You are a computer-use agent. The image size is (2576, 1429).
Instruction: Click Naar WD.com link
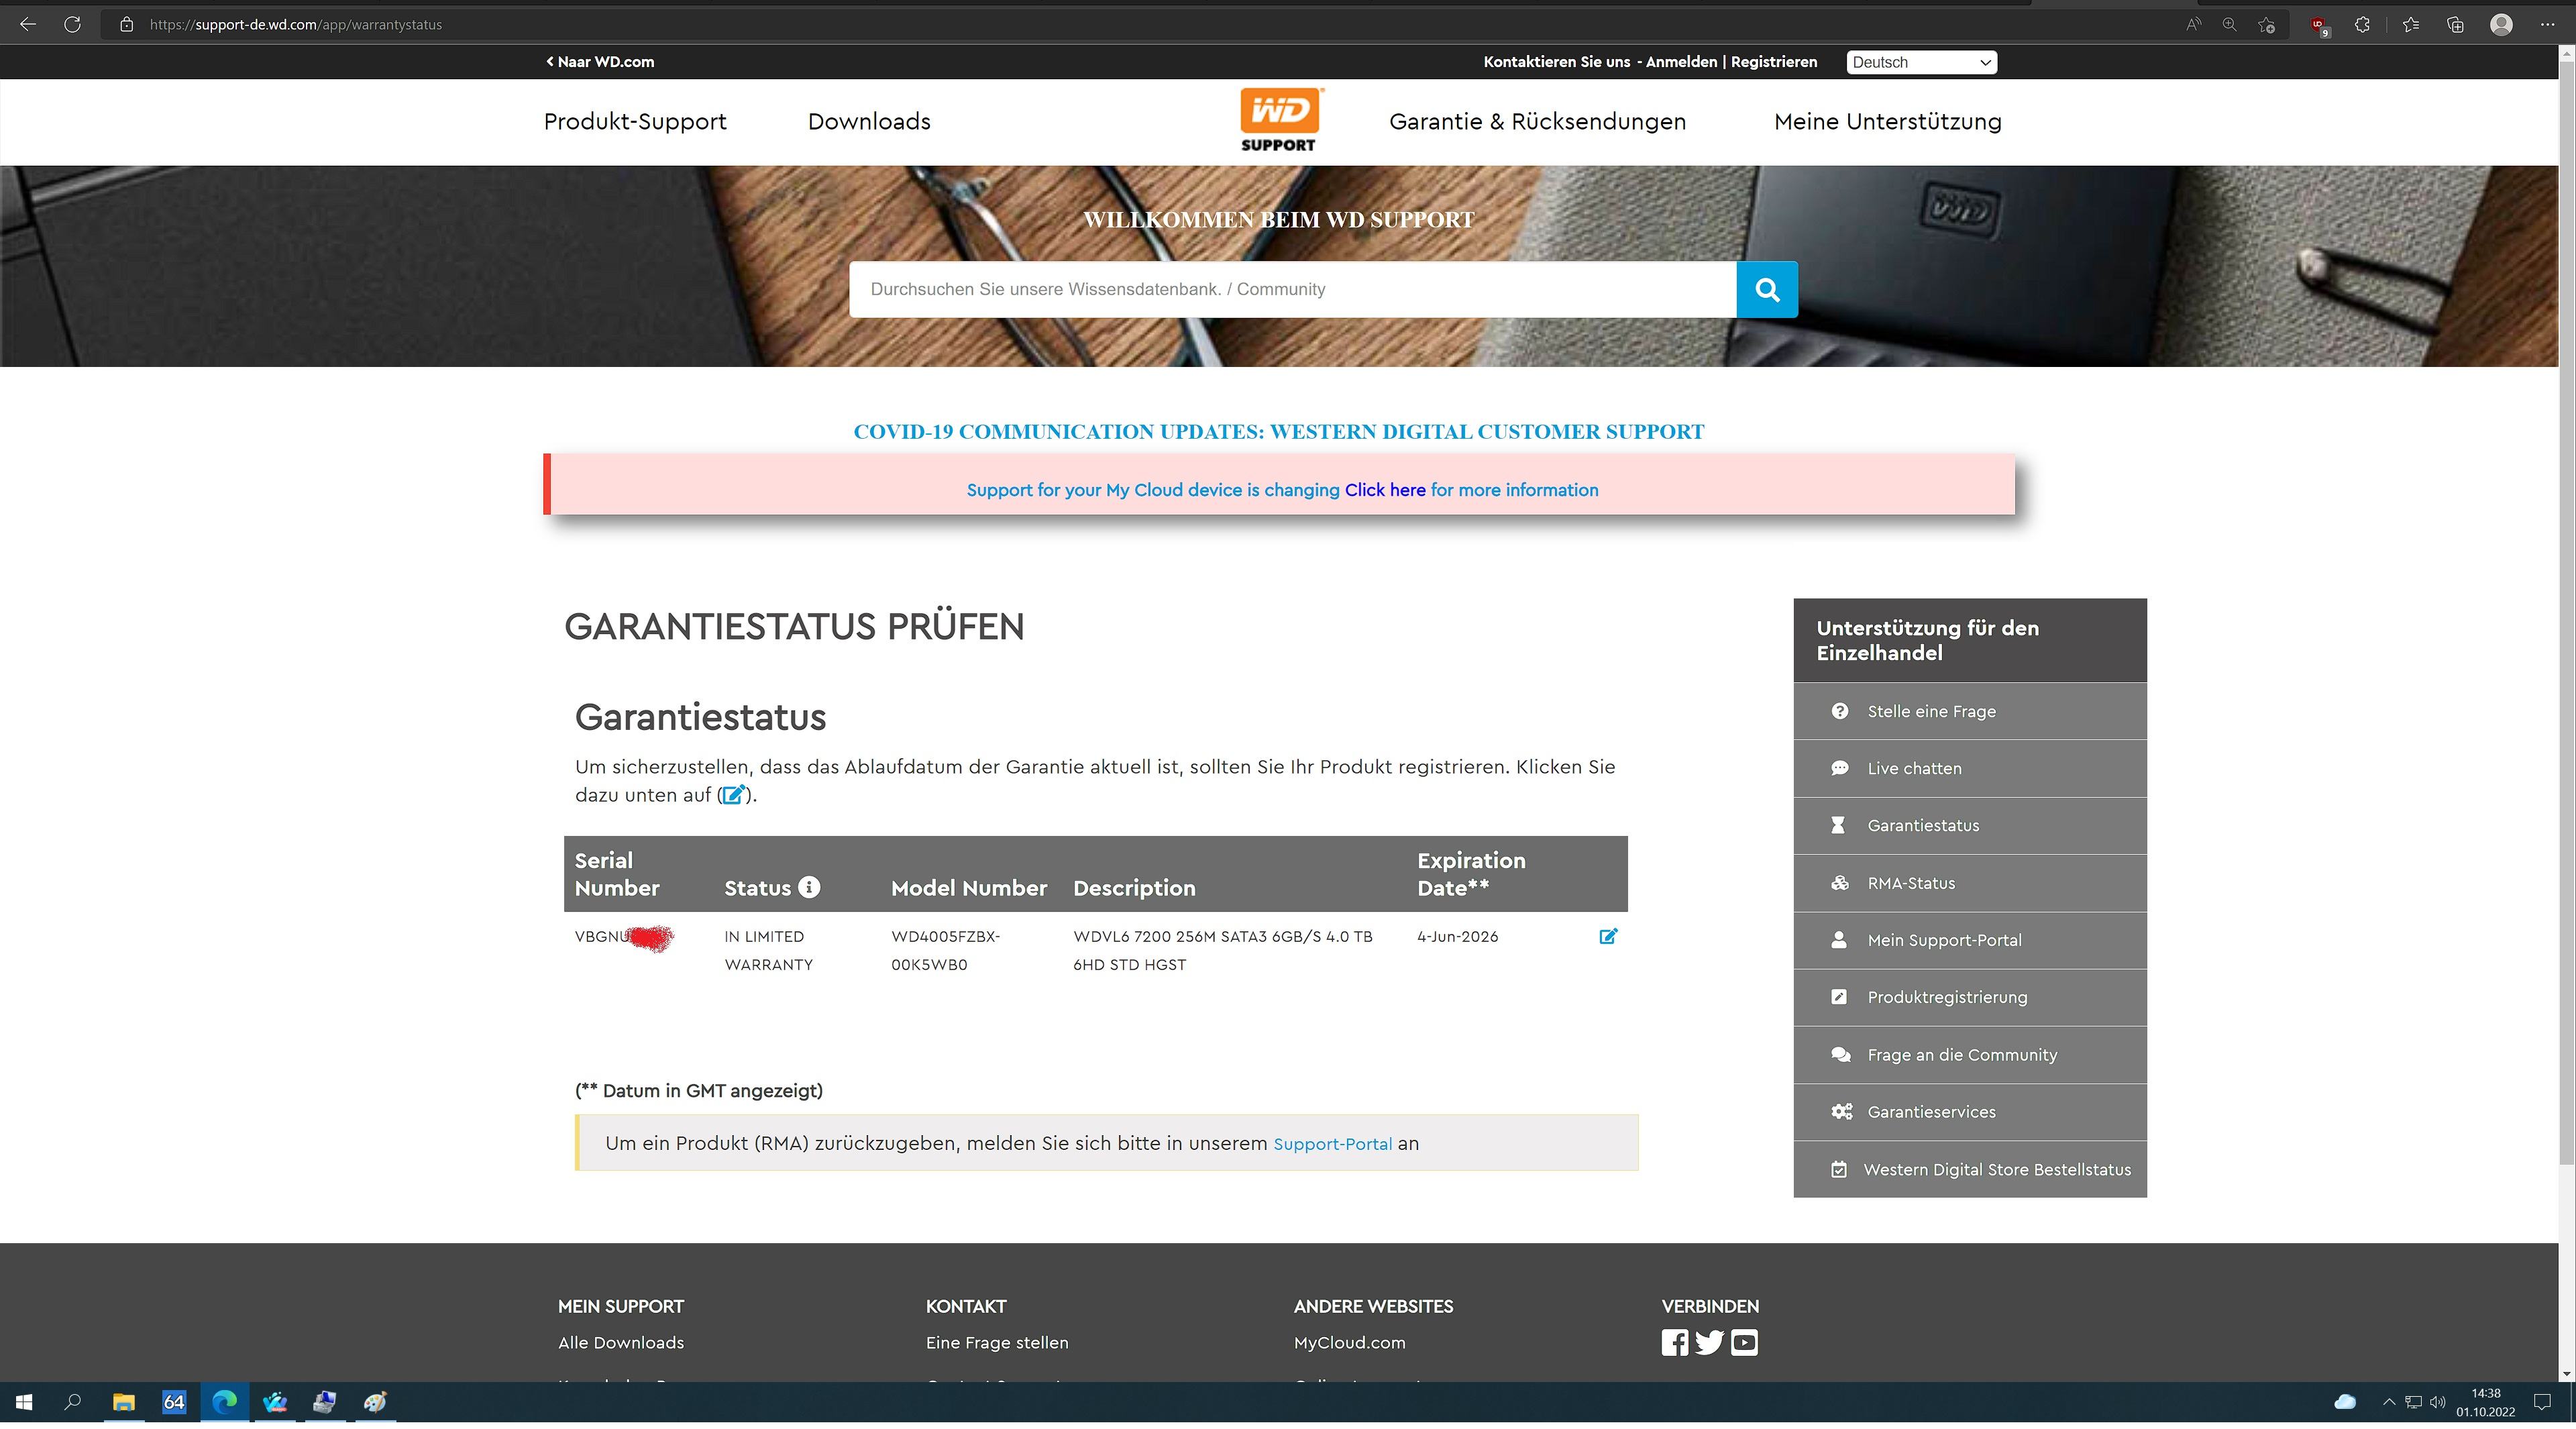click(600, 62)
